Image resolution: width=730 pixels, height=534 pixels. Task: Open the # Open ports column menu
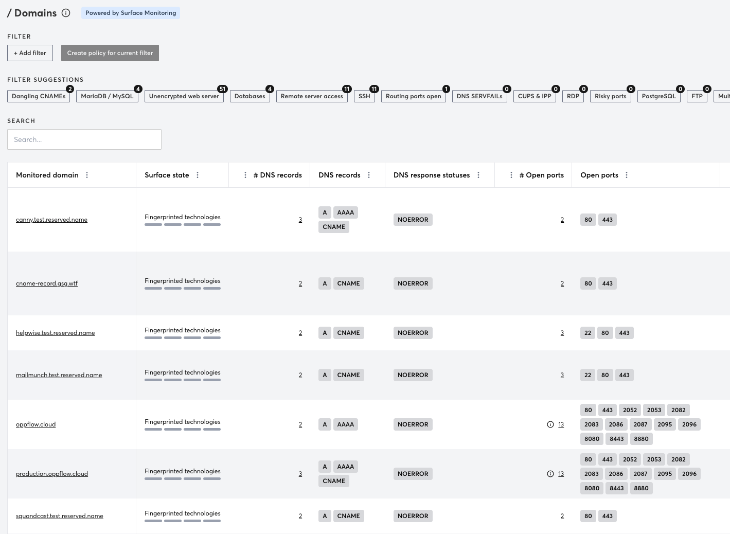[x=511, y=175]
